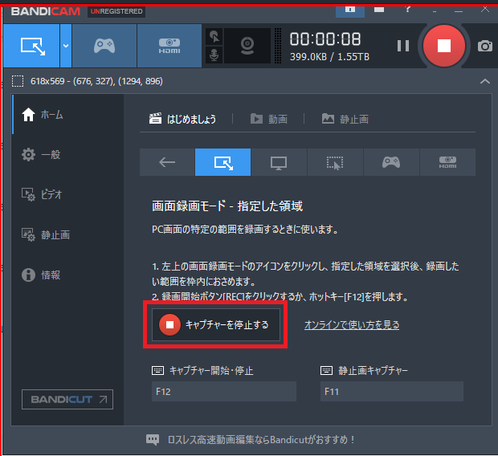Toggle the microphone icon
This screenshot has height=456, width=498.
coord(214,55)
